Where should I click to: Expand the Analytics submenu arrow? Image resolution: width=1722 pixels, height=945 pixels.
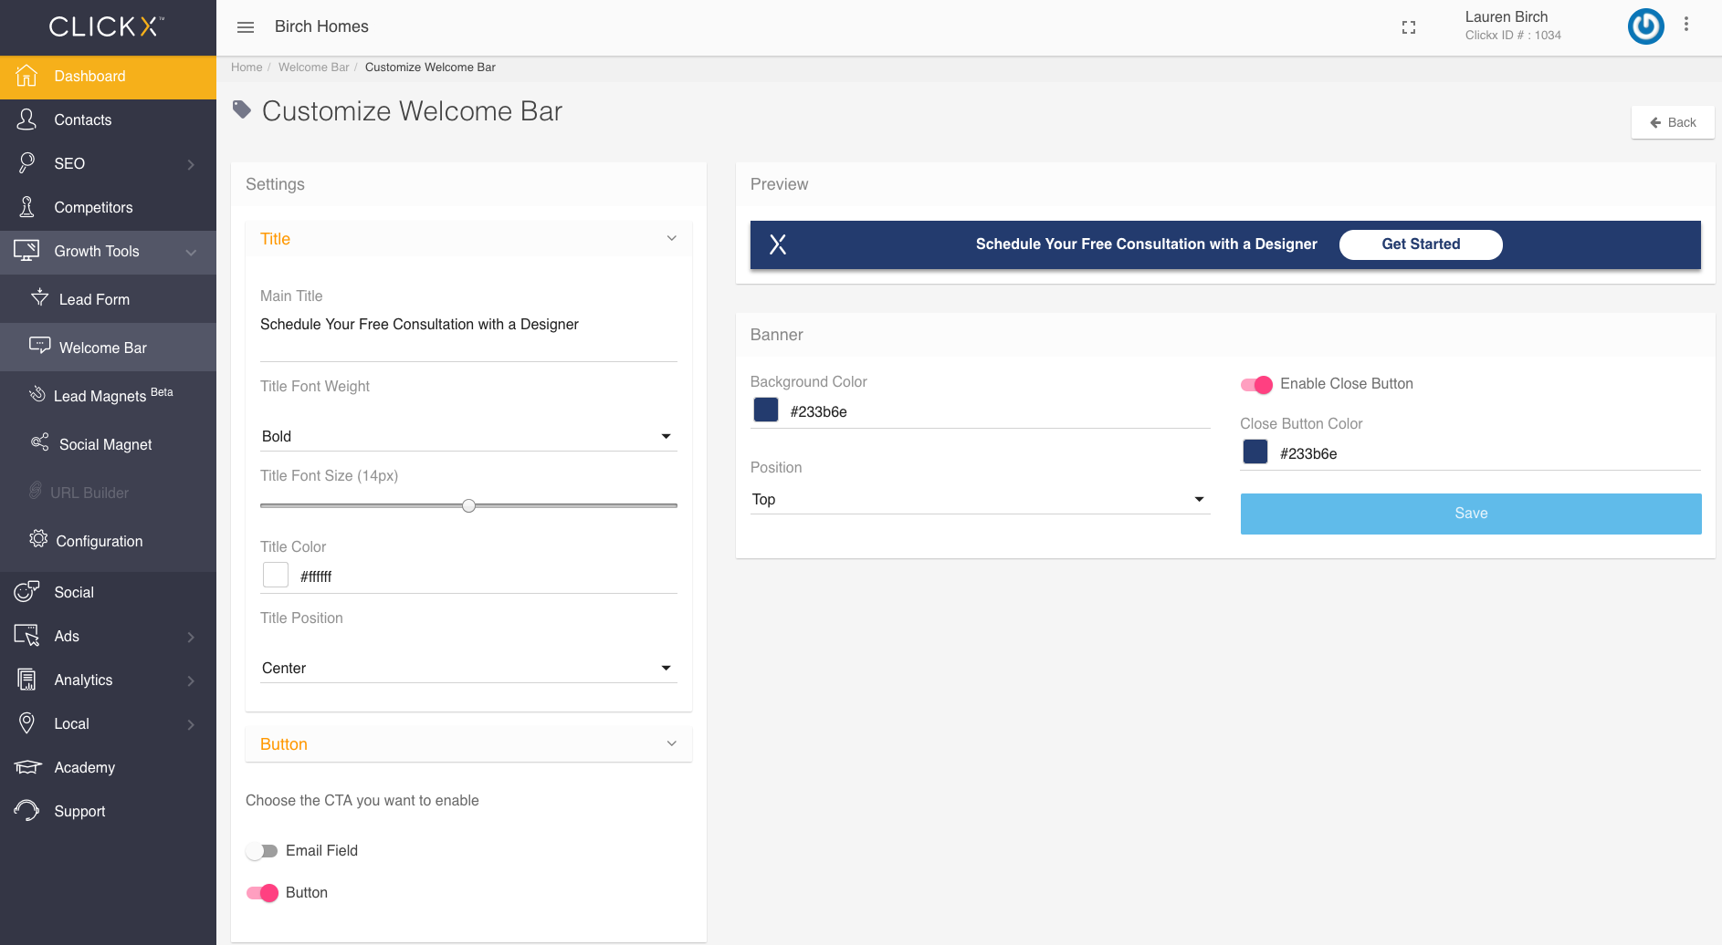pos(191,680)
